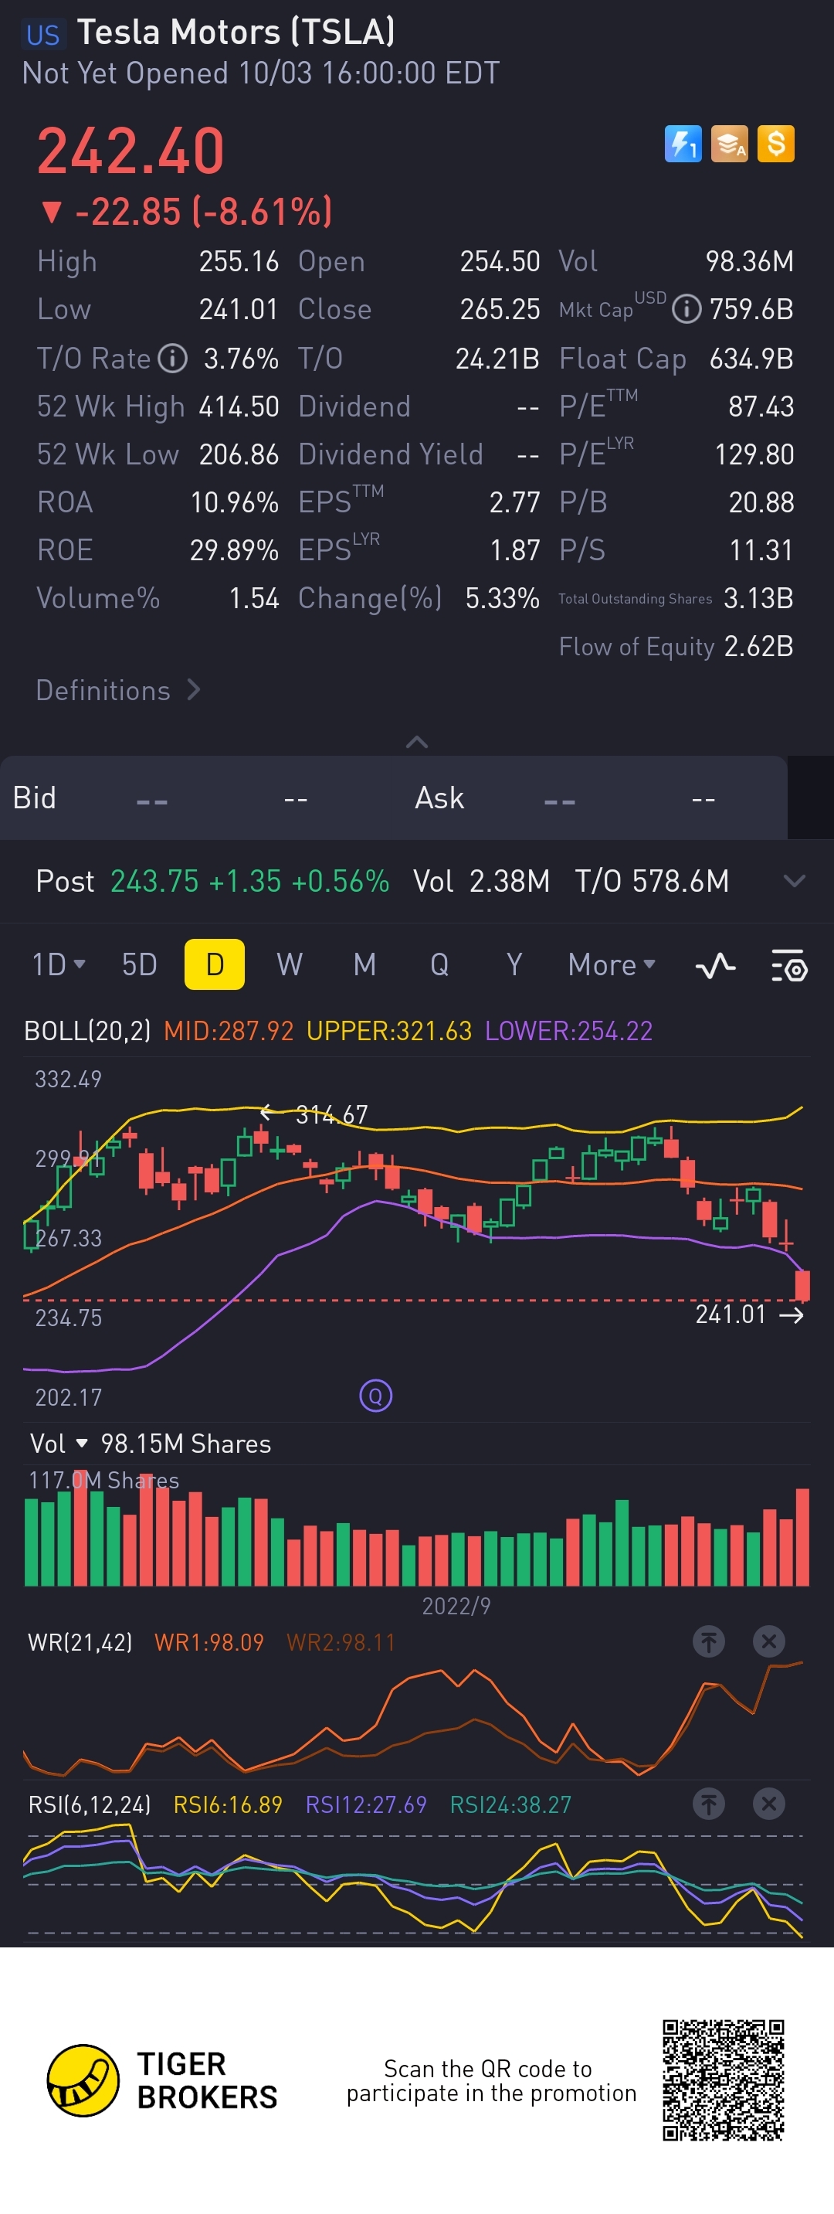Tap the 2022/9 date label
Screen dimensions: 834x2214
[x=456, y=1606]
